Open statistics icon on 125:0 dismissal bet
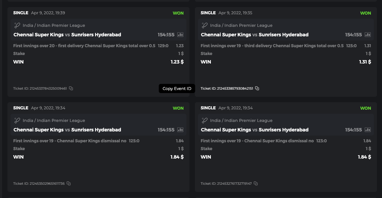This screenshot has height=198, width=382. (x=180, y=130)
